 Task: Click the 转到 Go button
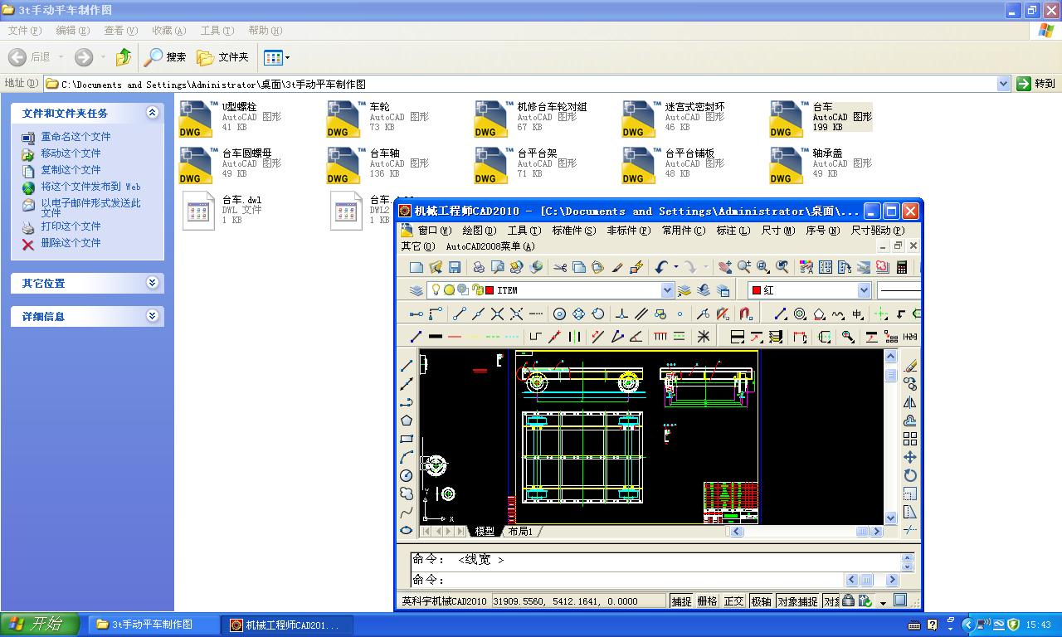point(1036,84)
